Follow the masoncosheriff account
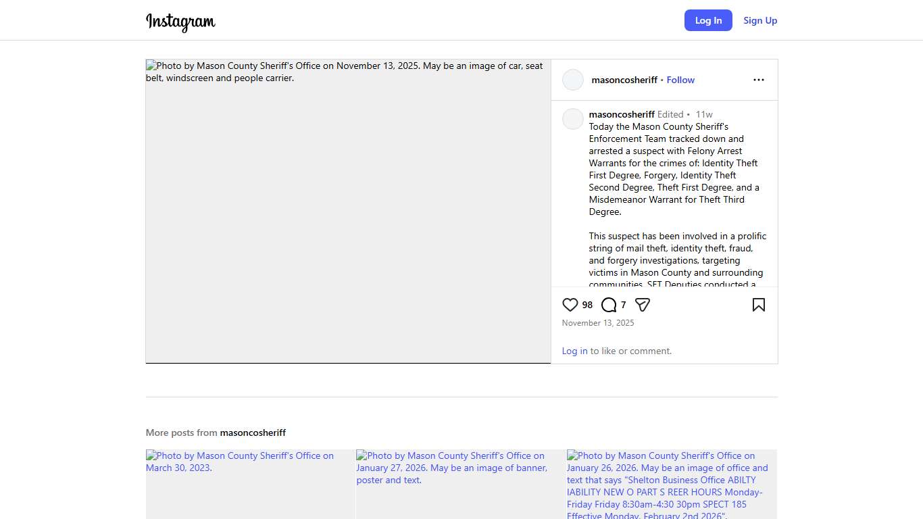The image size is (923, 519). coord(680,80)
